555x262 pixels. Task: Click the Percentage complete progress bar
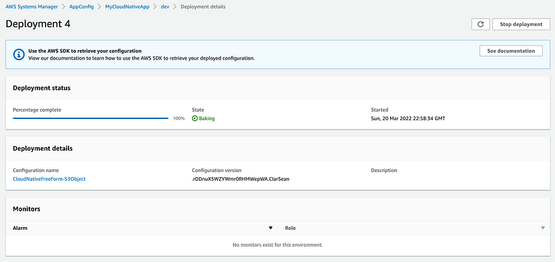pos(90,118)
